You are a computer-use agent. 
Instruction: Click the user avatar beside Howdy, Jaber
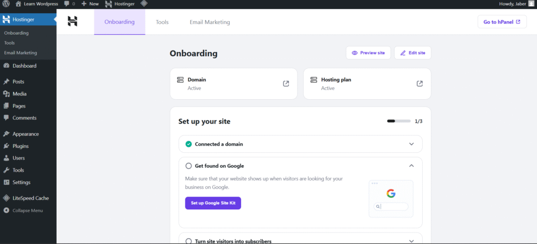click(531, 4)
